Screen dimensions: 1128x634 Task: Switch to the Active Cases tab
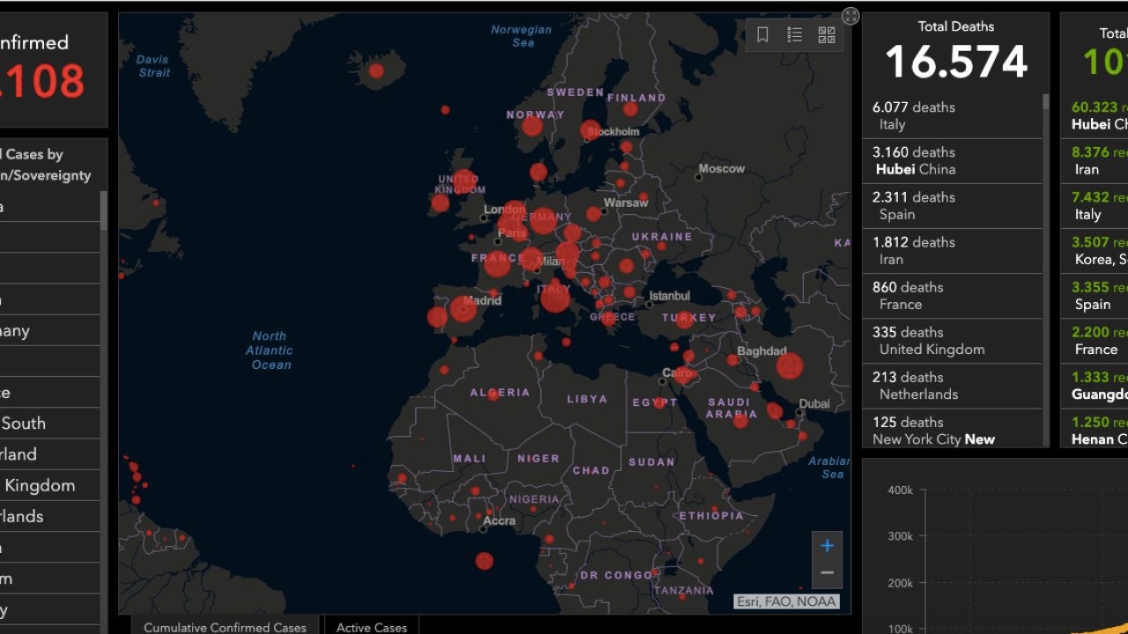[x=371, y=627]
